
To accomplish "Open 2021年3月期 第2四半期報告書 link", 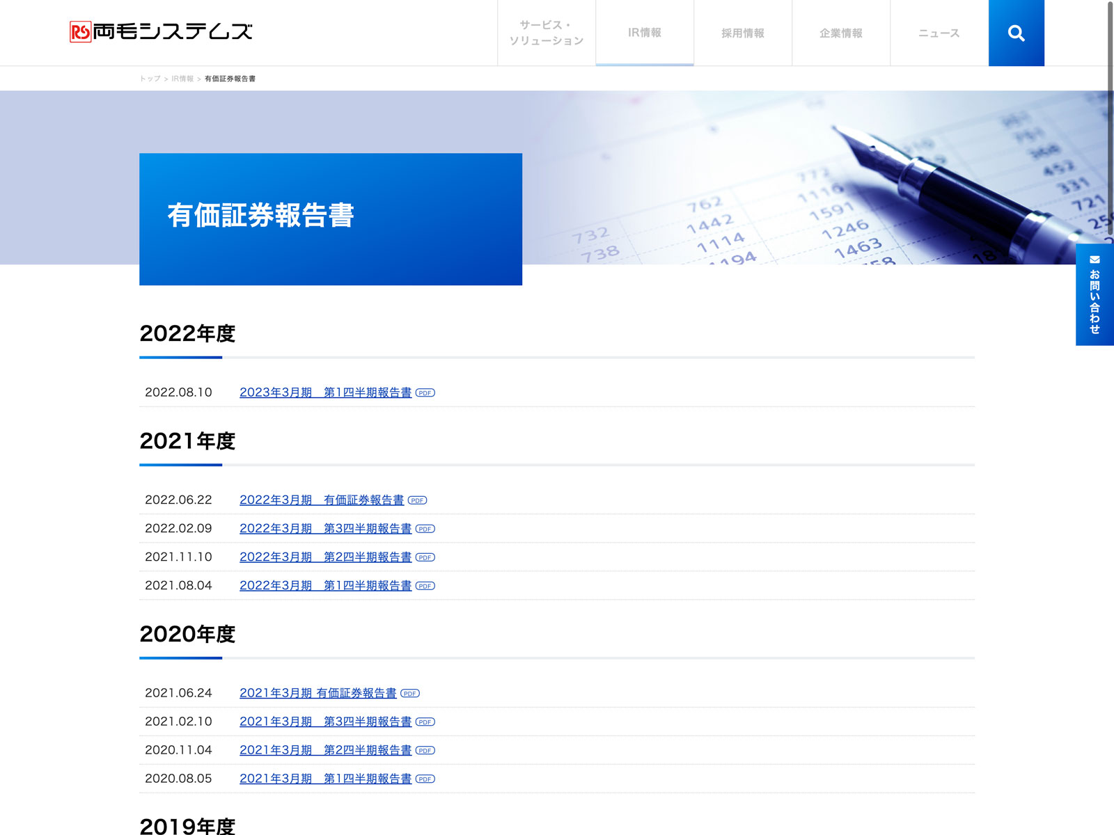I will pos(325,750).
